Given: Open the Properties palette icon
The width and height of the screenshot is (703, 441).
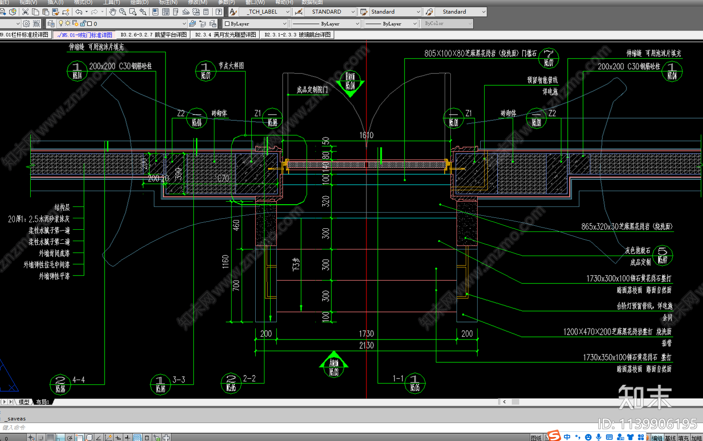Looking at the screenshot, I should point(156,12).
